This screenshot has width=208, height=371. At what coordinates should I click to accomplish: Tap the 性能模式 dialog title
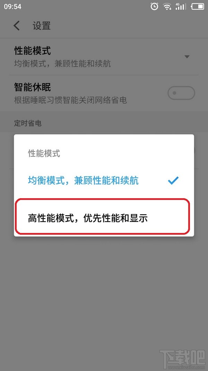pos(44,153)
